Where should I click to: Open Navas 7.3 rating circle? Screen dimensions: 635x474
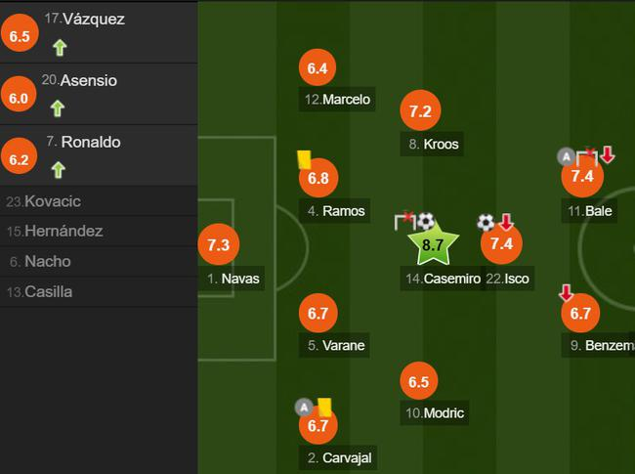pos(219,245)
